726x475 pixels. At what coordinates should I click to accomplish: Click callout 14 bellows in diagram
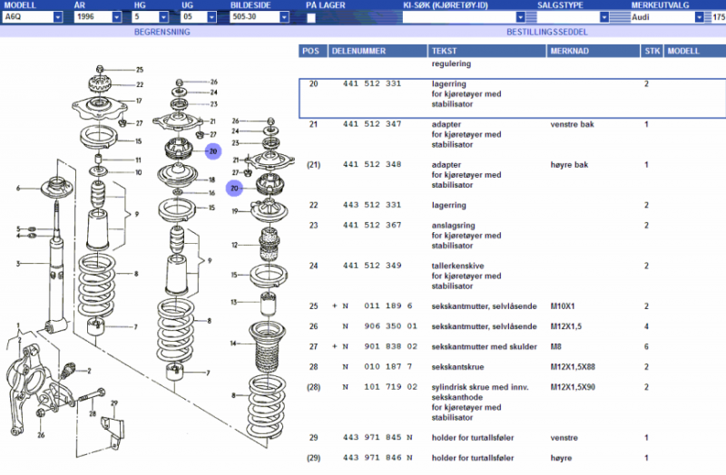click(233, 344)
